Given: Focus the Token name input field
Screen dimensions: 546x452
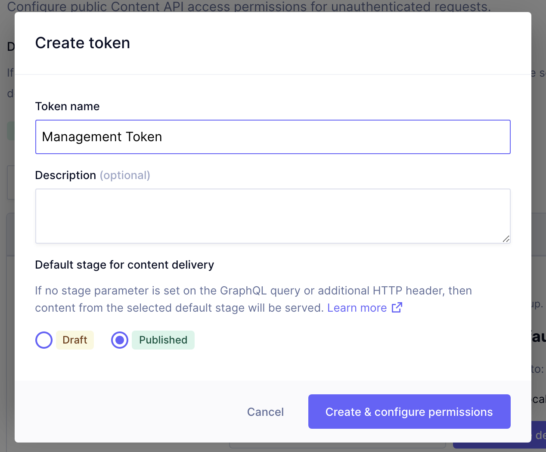Looking at the screenshot, I should click(273, 136).
